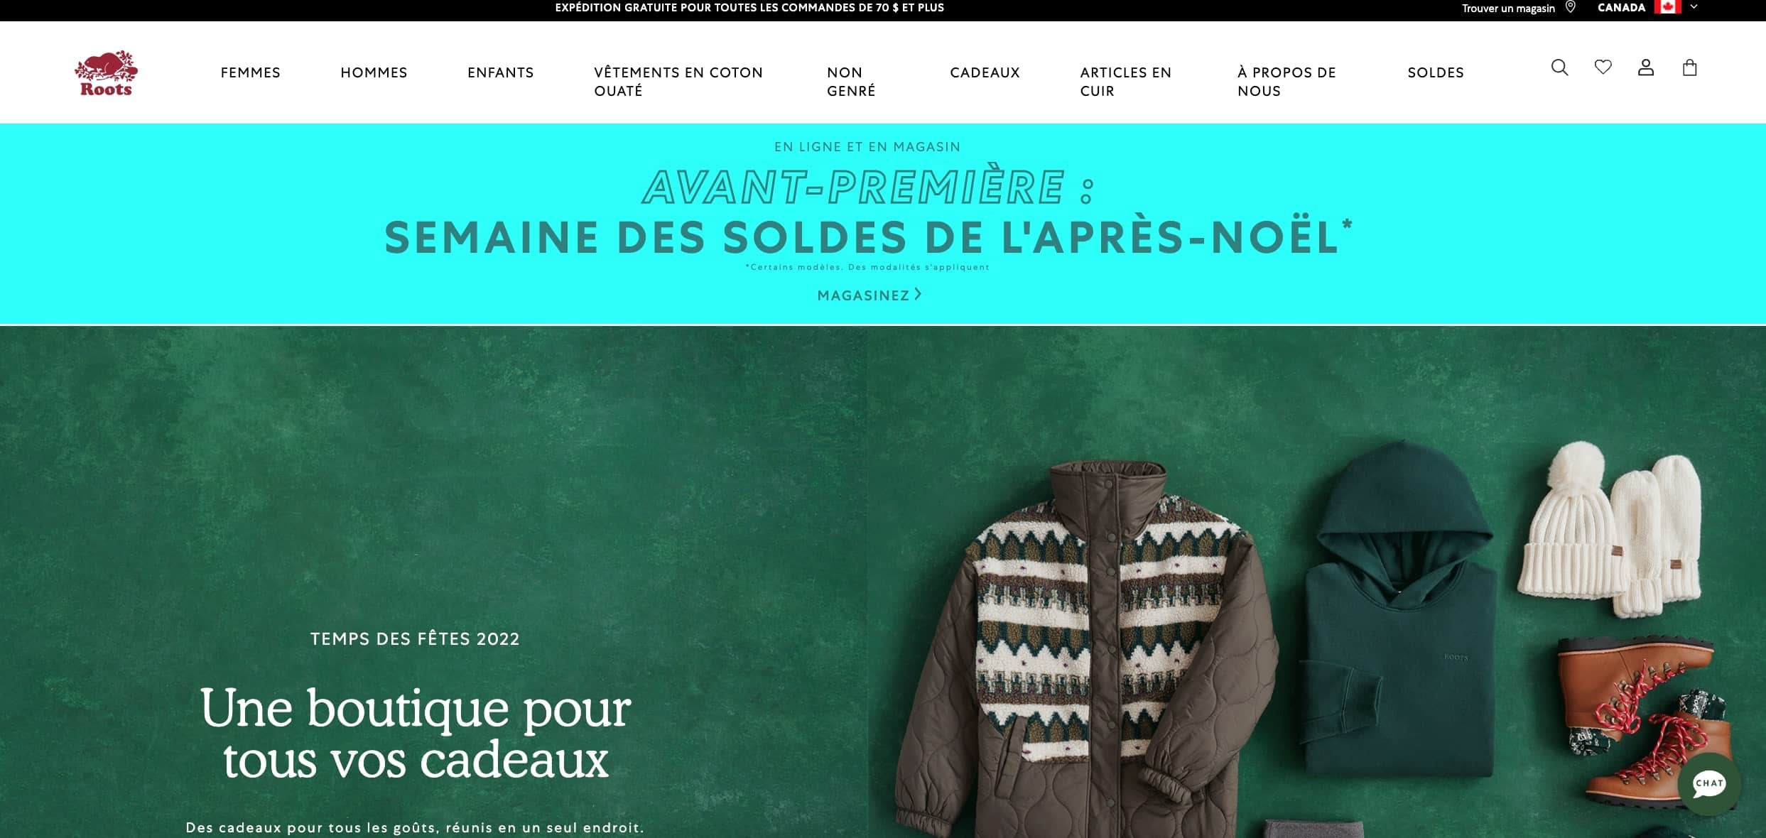This screenshot has height=838, width=1766.
Task: Open the Enfants menu
Action: point(501,72)
